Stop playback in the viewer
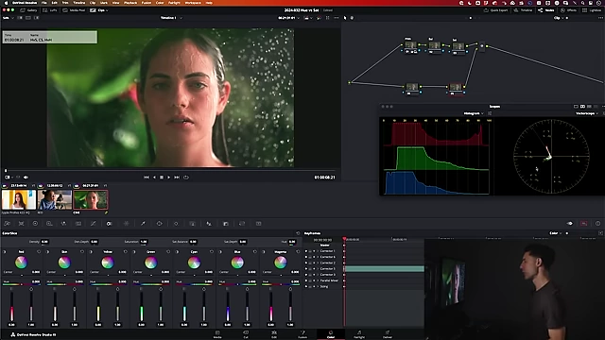Image resolution: width=605 pixels, height=340 pixels. [162, 178]
